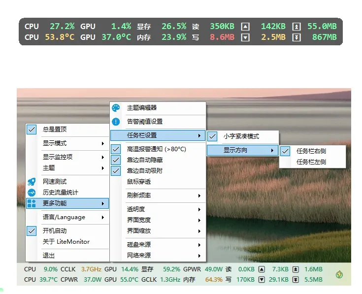The image size is (362, 294).
Task: Open 更多功能 menu entry
Action: point(67,203)
